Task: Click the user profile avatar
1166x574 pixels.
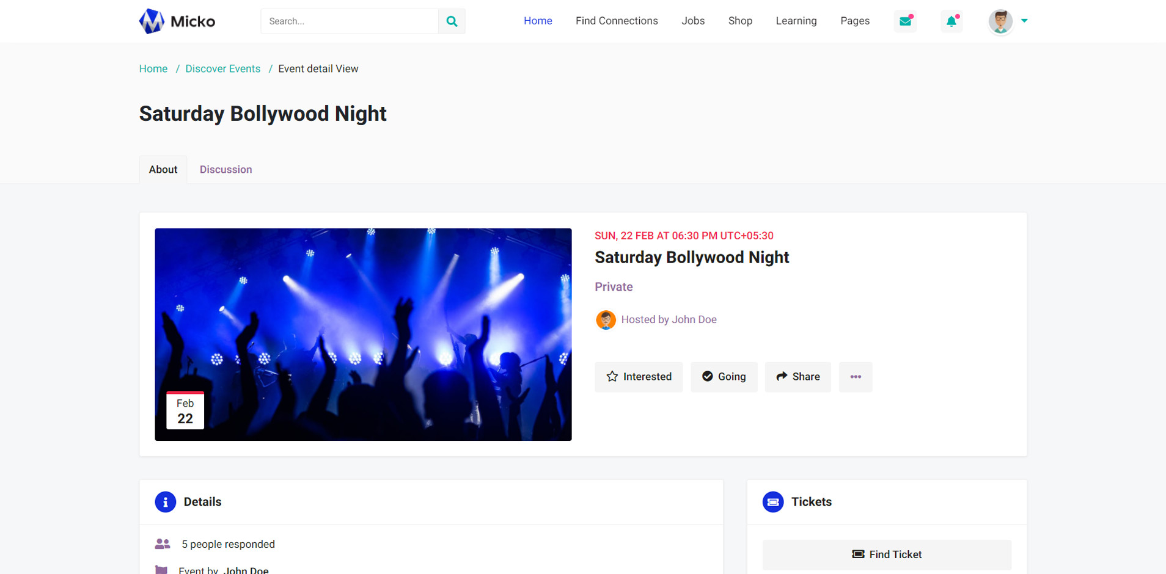Action: [1000, 21]
